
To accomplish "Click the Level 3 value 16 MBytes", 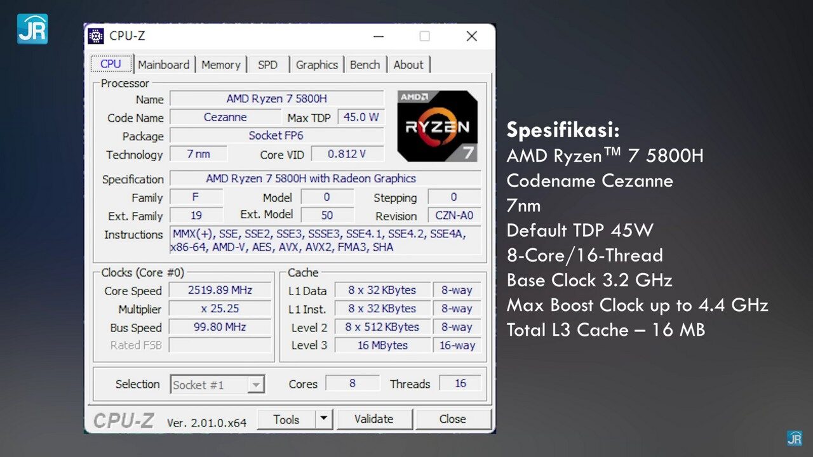I will (x=382, y=346).
